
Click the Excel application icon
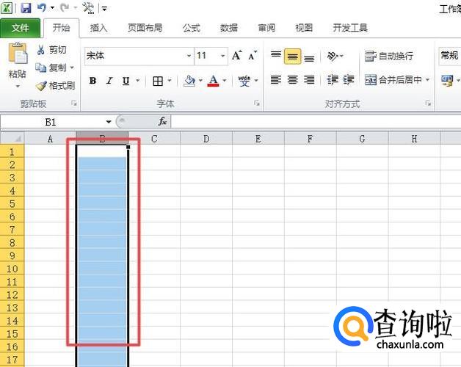coord(7,7)
